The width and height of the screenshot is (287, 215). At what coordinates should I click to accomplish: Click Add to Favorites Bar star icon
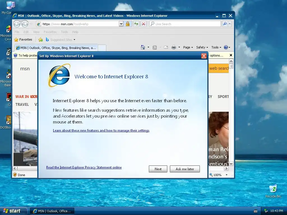[x=41, y=39]
